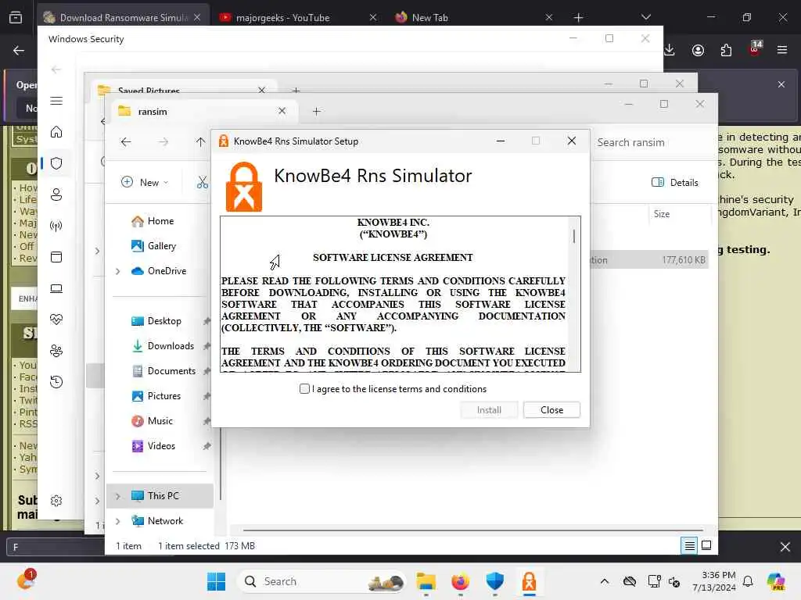The height and width of the screenshot is (600, 801).
Task: Tick the license terms agreement checkbox
Action: pos(304,389)
